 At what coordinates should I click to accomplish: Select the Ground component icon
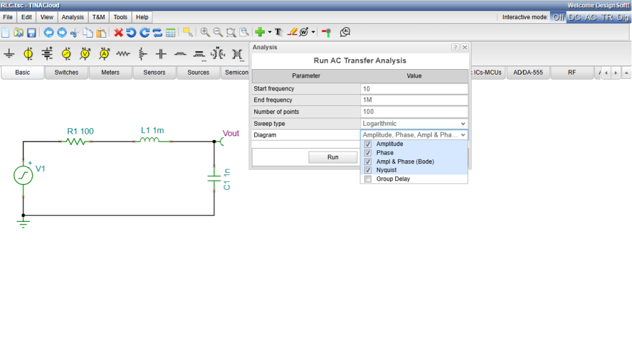(9, 54)
